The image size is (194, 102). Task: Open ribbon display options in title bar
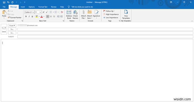171,2
